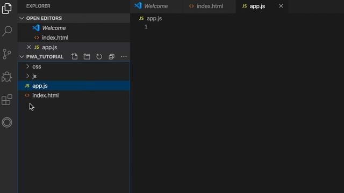Open the Search view in activity bar

pos(7,31)
